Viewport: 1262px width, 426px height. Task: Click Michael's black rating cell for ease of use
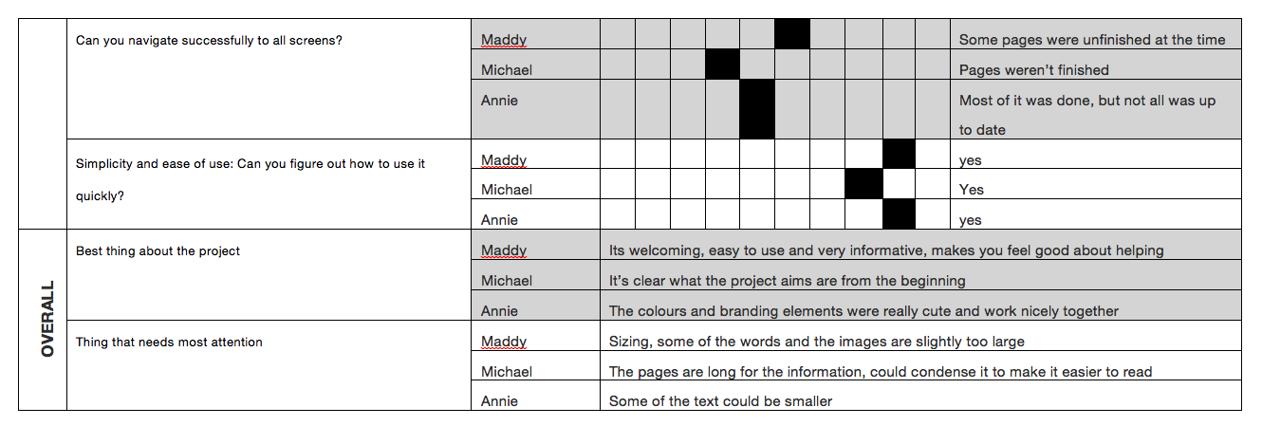tap(863, 184)
